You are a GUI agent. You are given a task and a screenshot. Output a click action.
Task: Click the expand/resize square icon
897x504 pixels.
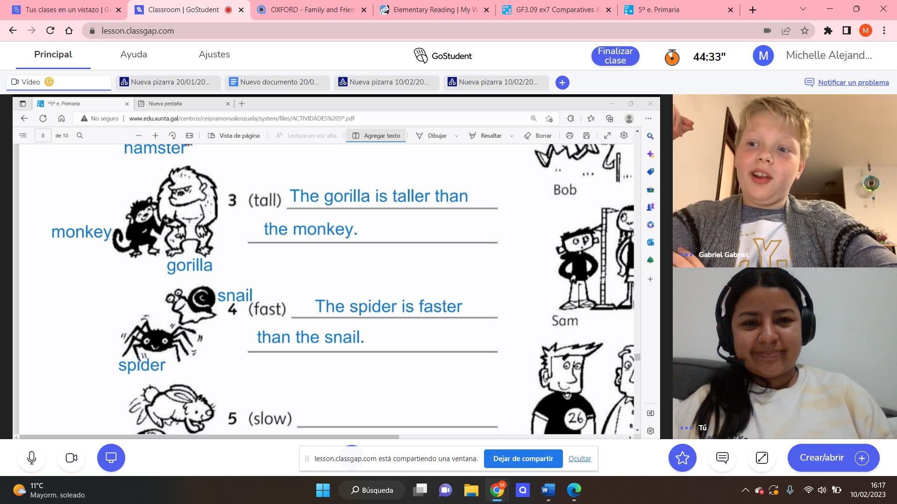(762, 458)
